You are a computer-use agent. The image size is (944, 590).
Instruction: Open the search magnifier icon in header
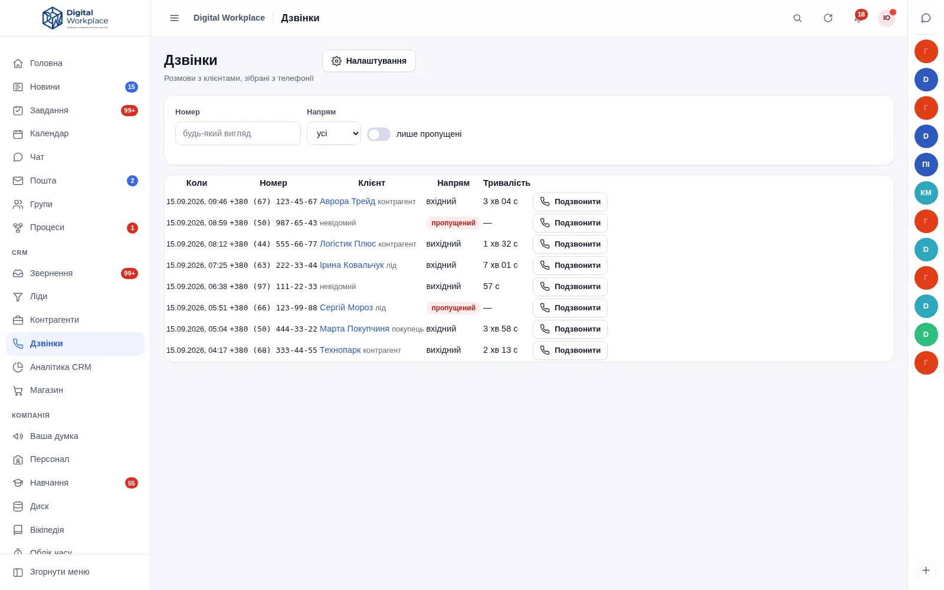pyautogui.click(x=797, y=18)
